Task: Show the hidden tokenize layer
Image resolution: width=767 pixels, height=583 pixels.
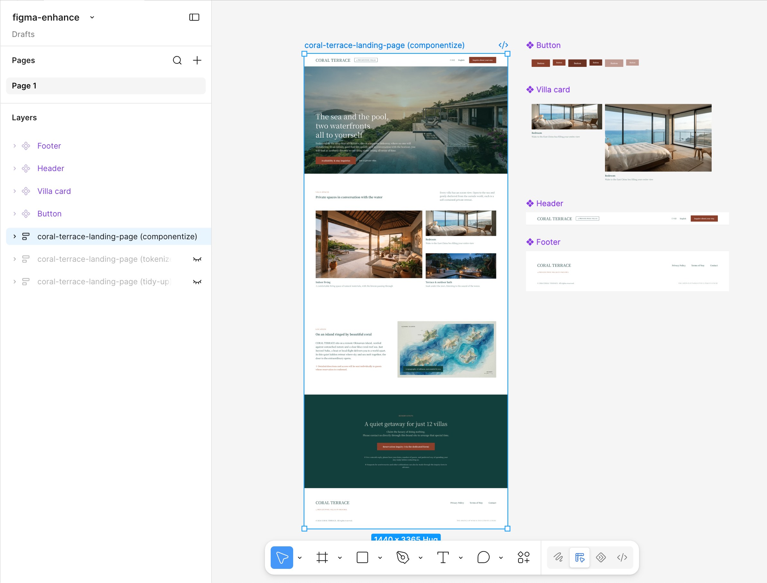Action: (x=197, y=259)
